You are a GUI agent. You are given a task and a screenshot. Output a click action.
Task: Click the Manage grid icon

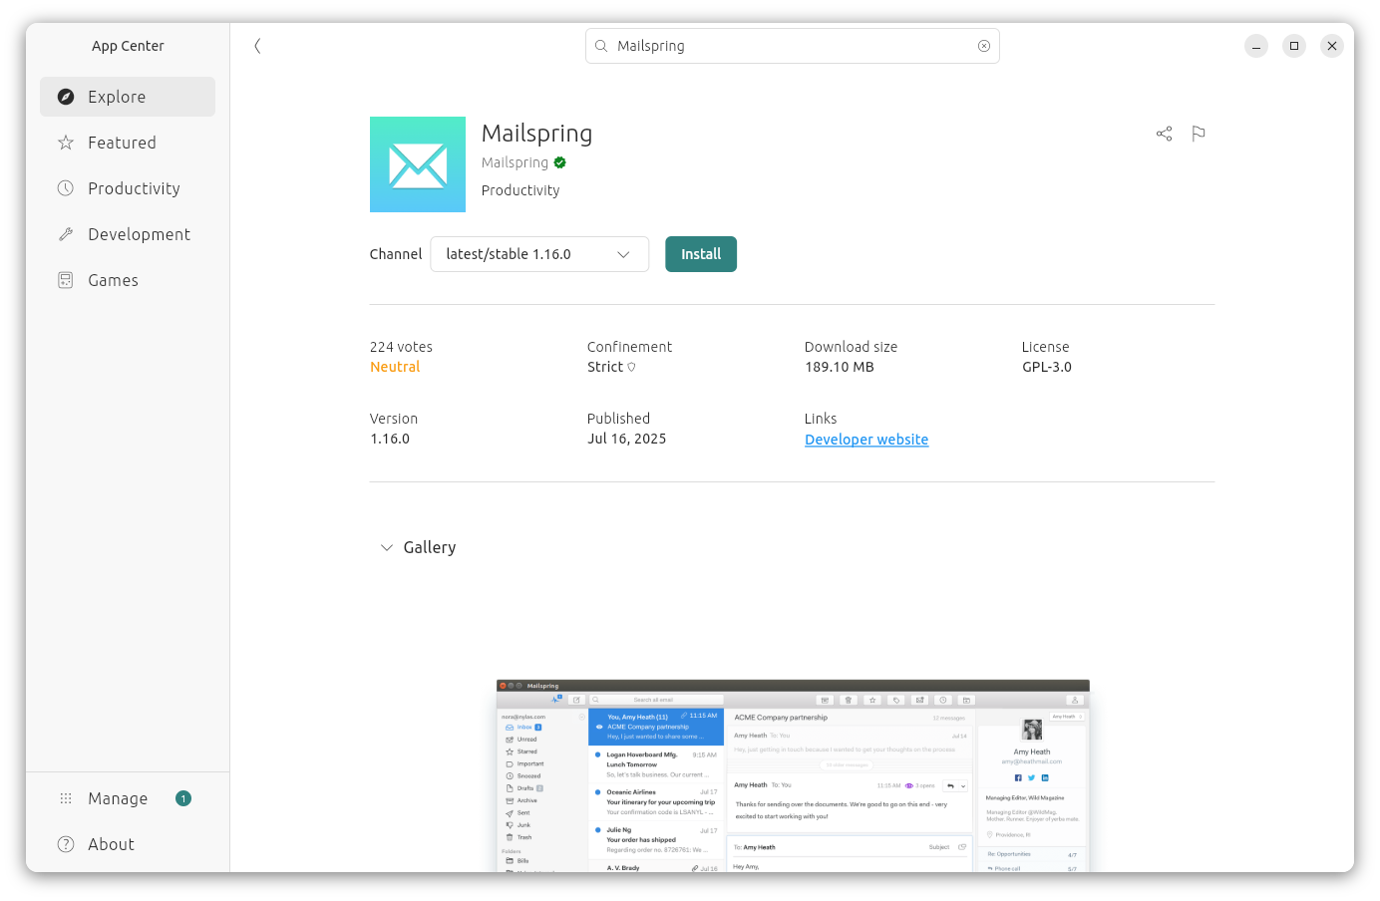(66, 797)
